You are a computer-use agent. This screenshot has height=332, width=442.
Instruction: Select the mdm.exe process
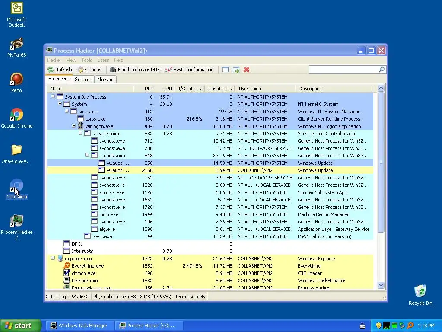click(210, 214)
